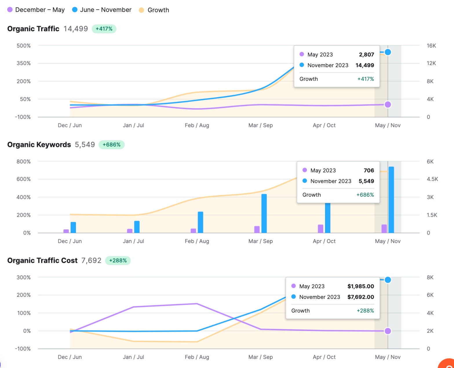Click the May / Nov axis label on Organic Keywords

pos(388,241)
